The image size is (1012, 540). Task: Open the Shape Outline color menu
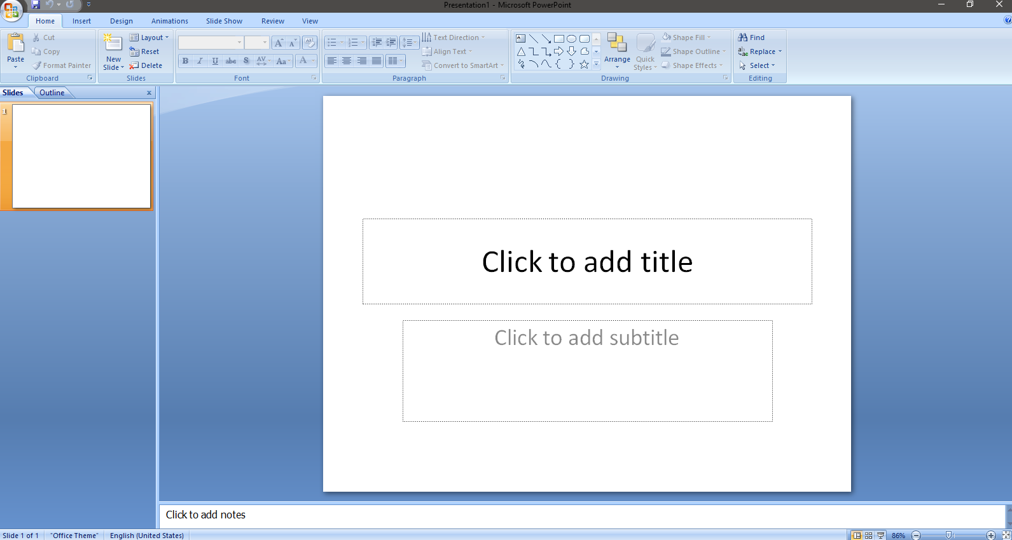pos(693,51)
